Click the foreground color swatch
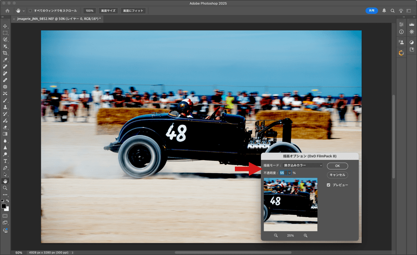 pyautogui.click(x=4, y=206)
